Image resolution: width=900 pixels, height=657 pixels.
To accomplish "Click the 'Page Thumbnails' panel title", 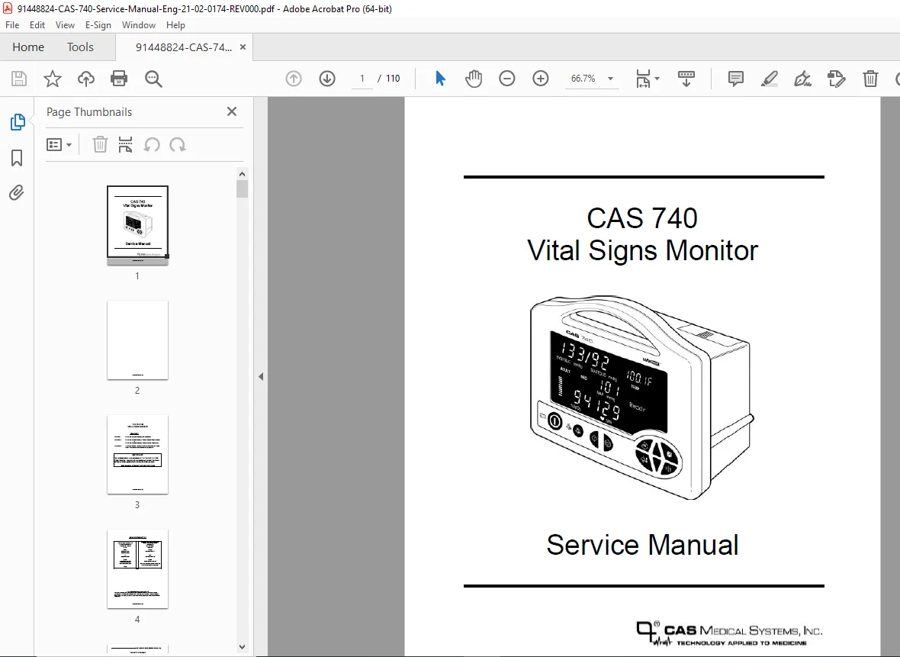I will pyautogui.click(x=89, y=112).
